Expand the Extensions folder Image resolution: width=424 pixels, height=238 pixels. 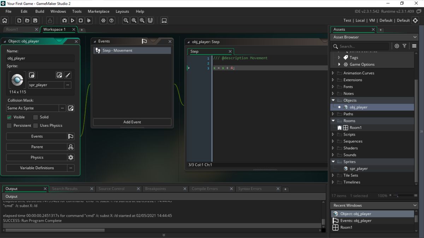point(333,80)
